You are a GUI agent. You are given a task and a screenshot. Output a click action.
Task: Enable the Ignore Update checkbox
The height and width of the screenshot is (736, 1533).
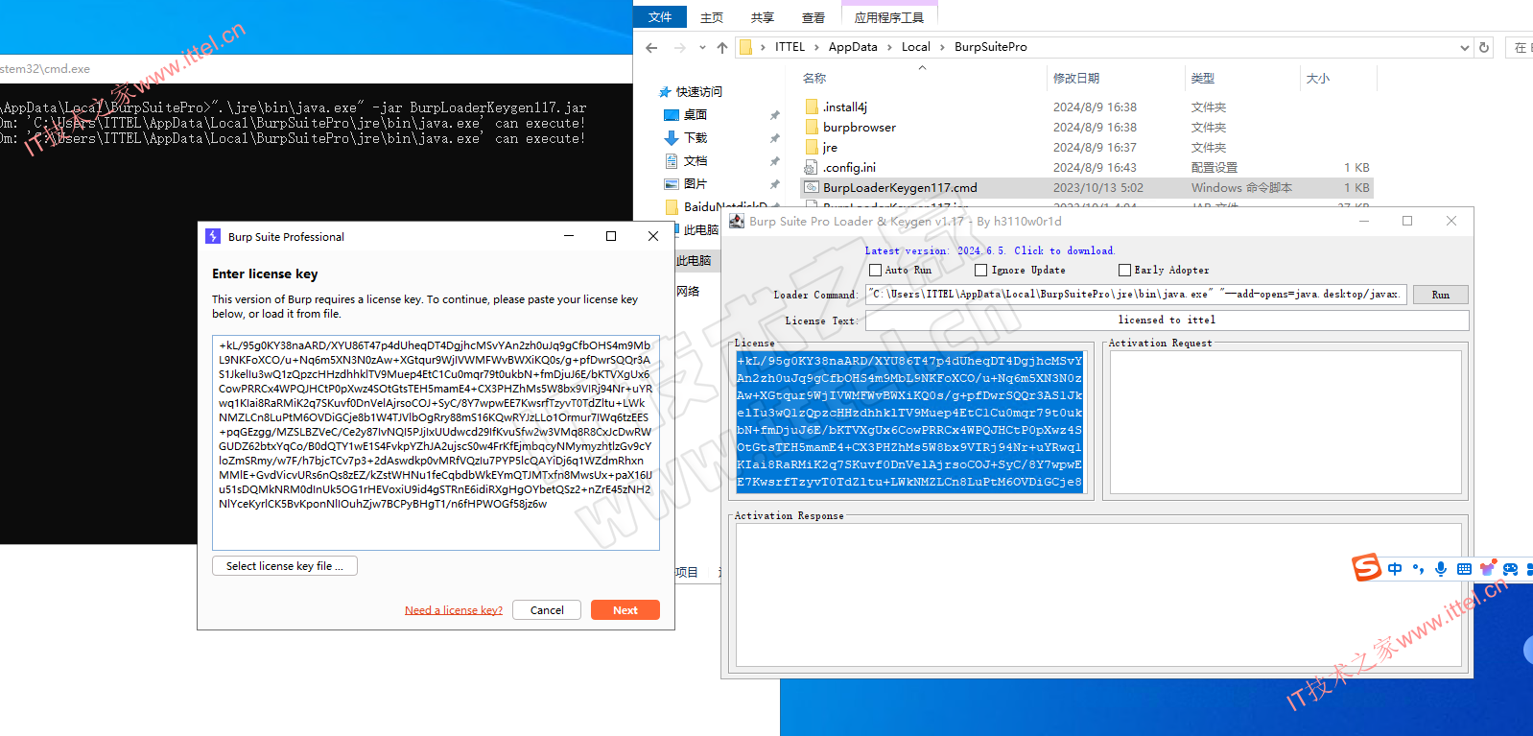(x=980, y=271)
